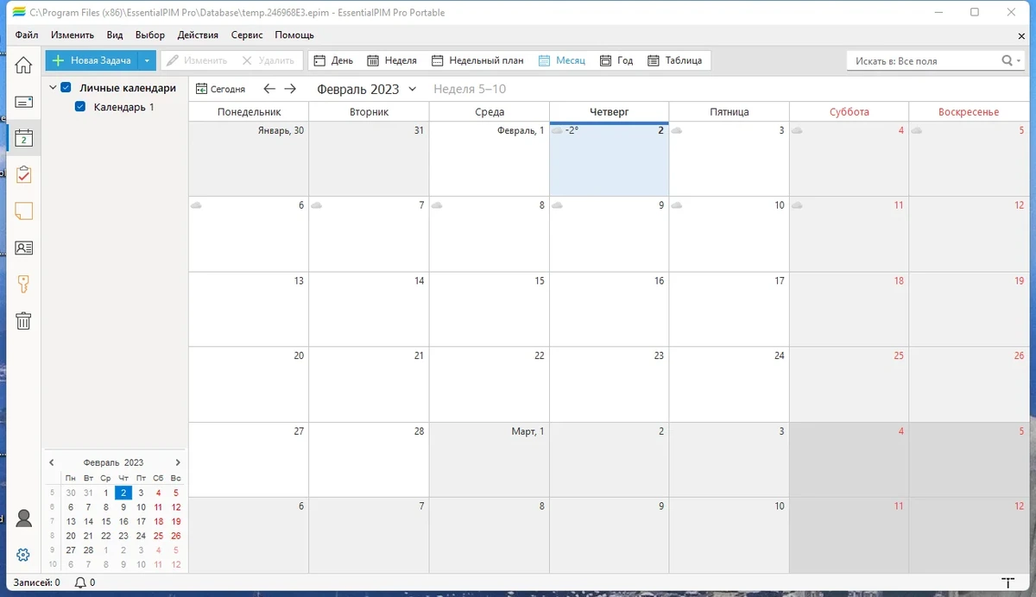Close the document with the menu-bar X

coord(1021,35)
